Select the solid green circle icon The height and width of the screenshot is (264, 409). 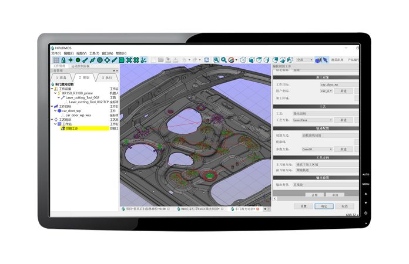(78, 60)
